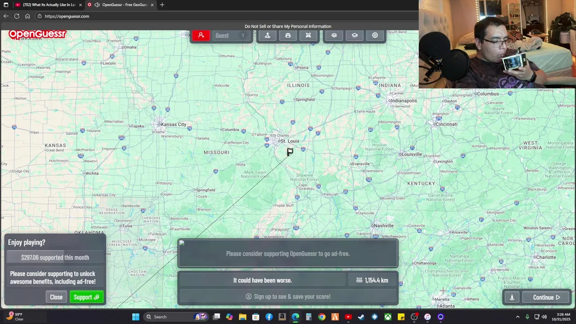Click the Springfield, Illinois map label
Screen dimensions: 576x324
[305, 99]
